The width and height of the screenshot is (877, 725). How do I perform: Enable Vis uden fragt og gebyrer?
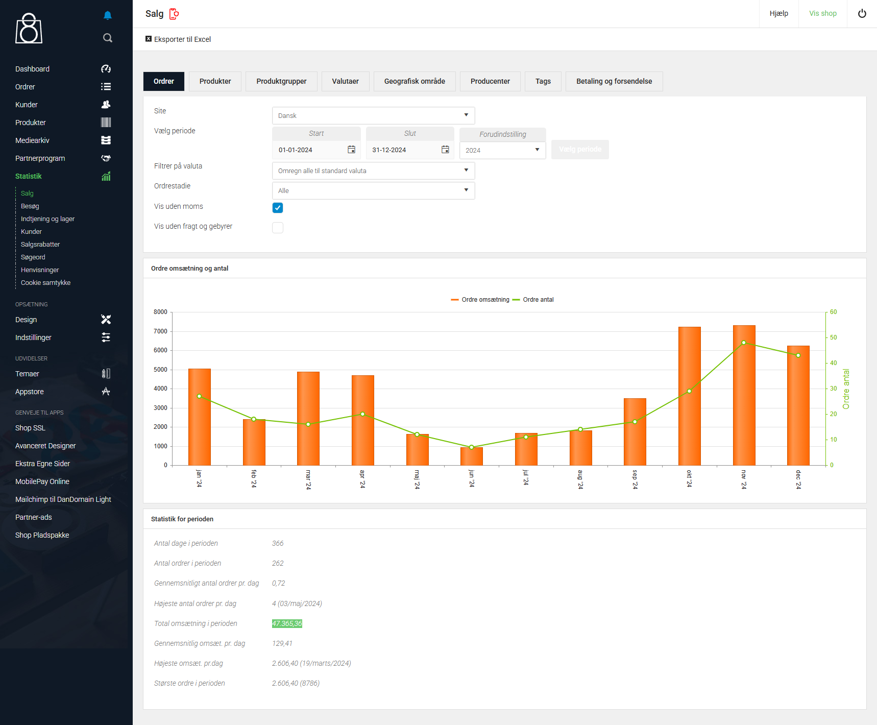point(278,228)
